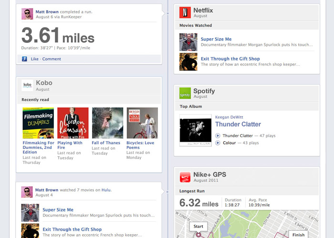Comment on the RunKeeper run post
The height and width of the screenshot is (238, 334).
(52, 59)
